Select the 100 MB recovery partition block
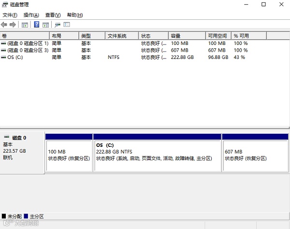290x229 pixels. [x=69, y=153]
